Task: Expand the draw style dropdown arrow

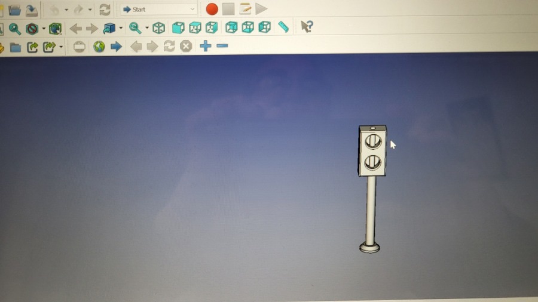Action: [x=44, y=29]
